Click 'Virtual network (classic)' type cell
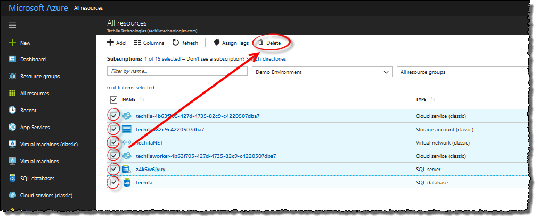Screen dimensions: 539x220 (x=443, y=143)
